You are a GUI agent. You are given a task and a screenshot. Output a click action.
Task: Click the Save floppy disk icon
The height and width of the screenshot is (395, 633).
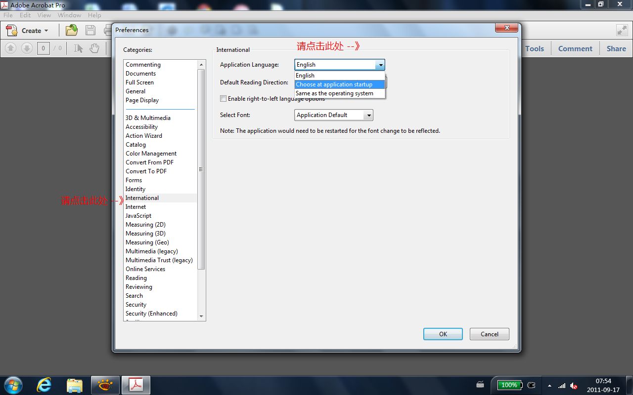click(90, 30)
